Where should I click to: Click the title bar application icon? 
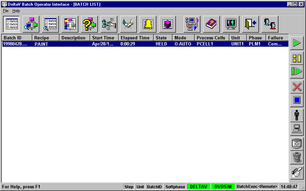(4, 4)
